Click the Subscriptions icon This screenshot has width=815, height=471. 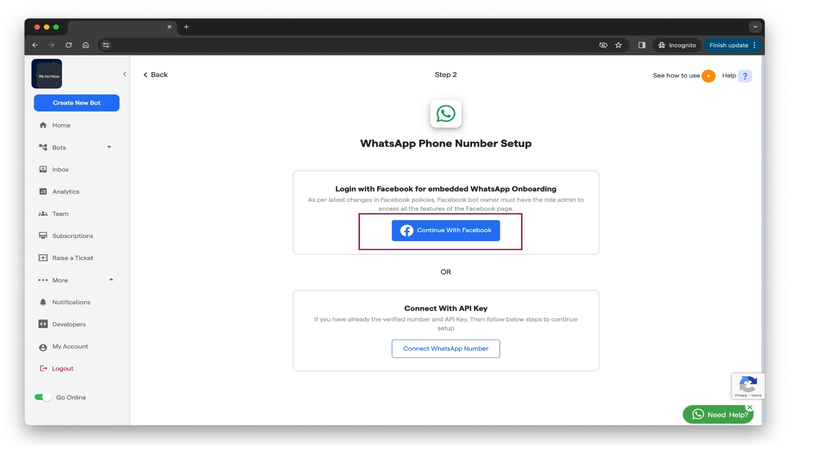tap(43, 235)
